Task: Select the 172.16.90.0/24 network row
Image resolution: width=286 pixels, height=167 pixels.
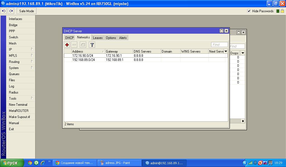Action: pyautogui.click(x=146, y=56)
